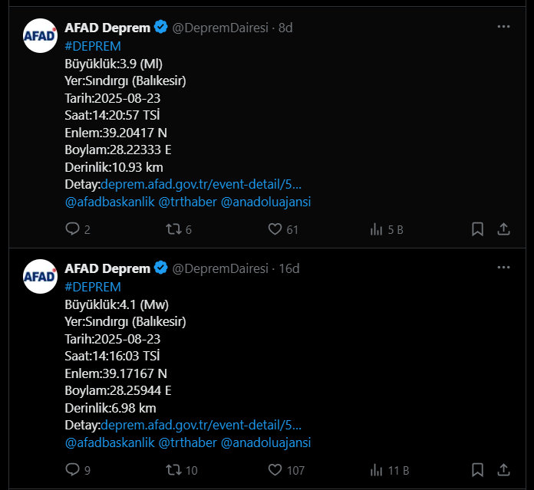Share the 4.1 magnitude earthquake tweet
Image resolution: width=534 pixels, height=490 pixels.
(503, 470)
